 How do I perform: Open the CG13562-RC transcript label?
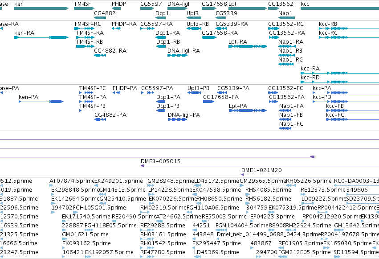[x=286, y=24]
